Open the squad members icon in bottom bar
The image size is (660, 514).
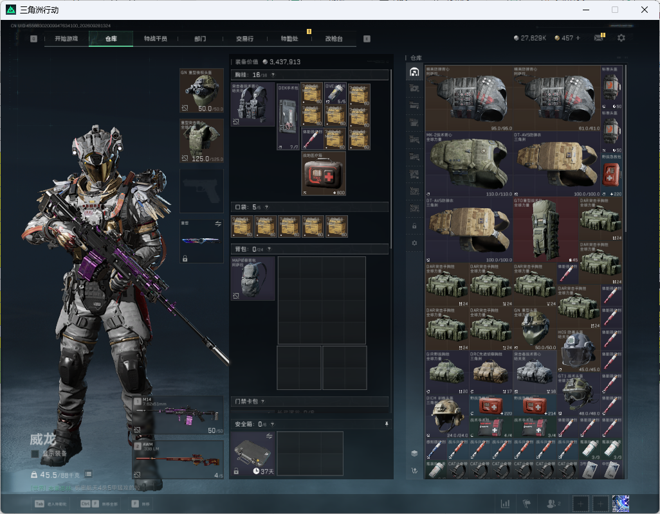[553, 503]
